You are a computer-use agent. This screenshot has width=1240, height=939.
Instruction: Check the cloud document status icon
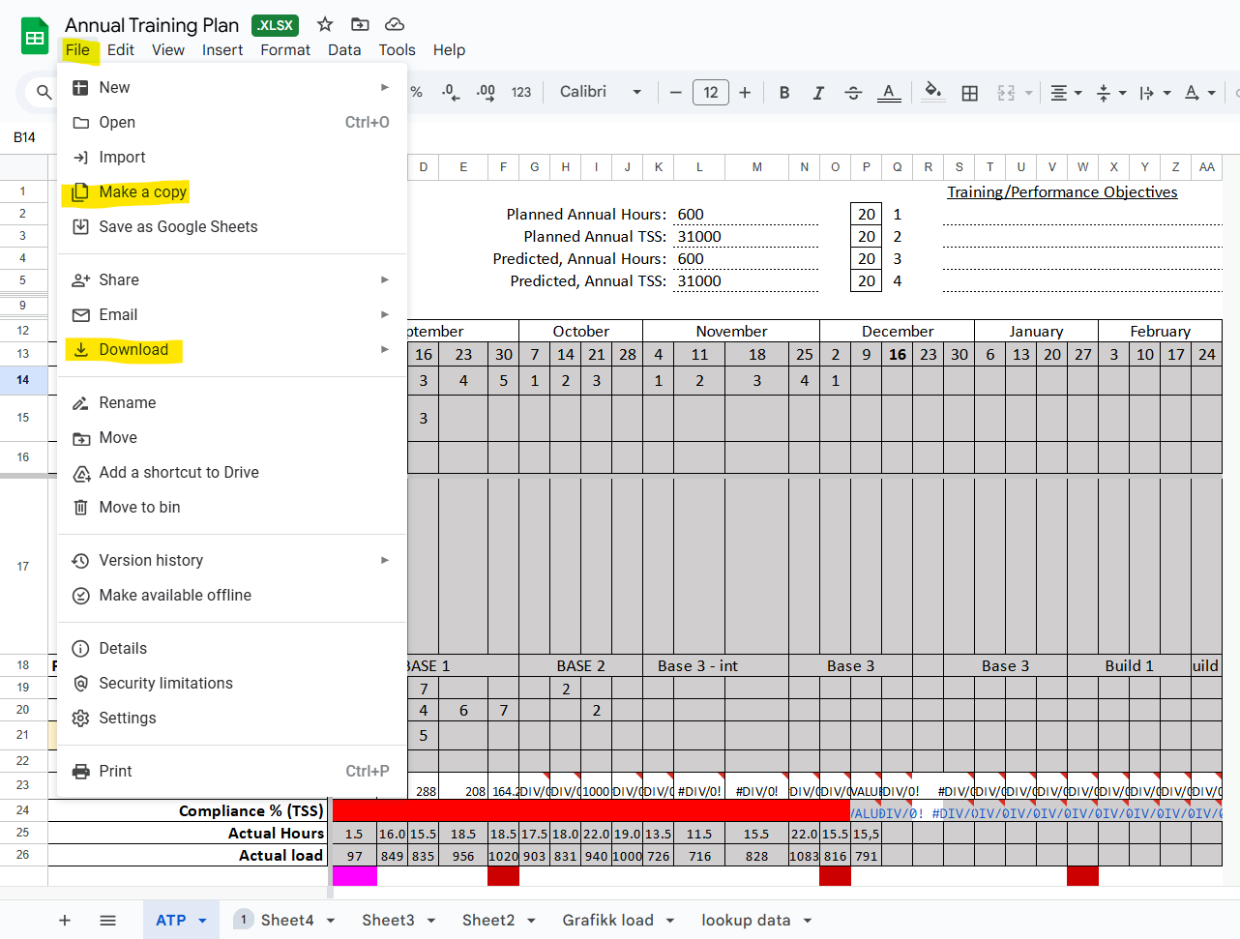[x=395, y=24]
